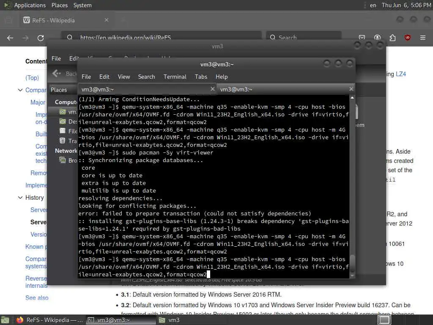Viewport: 433px width, 325px height.
Task: Click the 'sudo pacman -Sy virt-viewer' command line
Action: [x=146, y=152]
